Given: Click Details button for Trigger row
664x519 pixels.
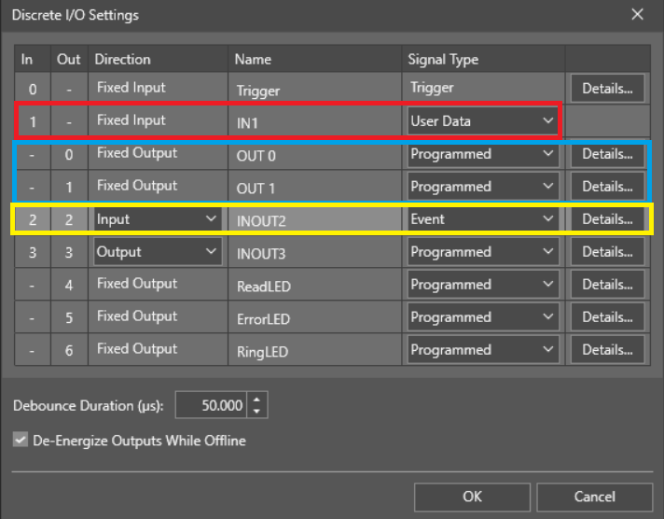Looking at the screenshot, I should [x=607, y=89].
